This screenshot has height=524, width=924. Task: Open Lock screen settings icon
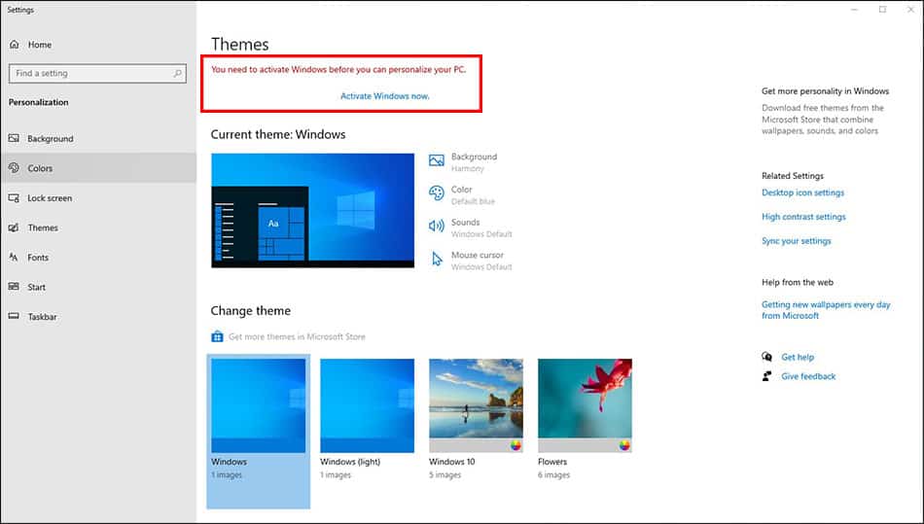tap(15, 198)
